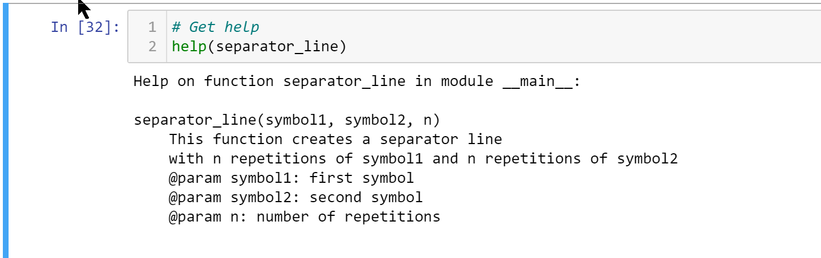This screenshot has width=821, height=258.
Task: Click the '@param symbol2: second symbol' line
Action: pyautogui.click(x=296, y=198)
